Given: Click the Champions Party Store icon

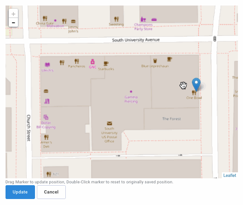Looking at the screenshot, I should pos(143,19).
